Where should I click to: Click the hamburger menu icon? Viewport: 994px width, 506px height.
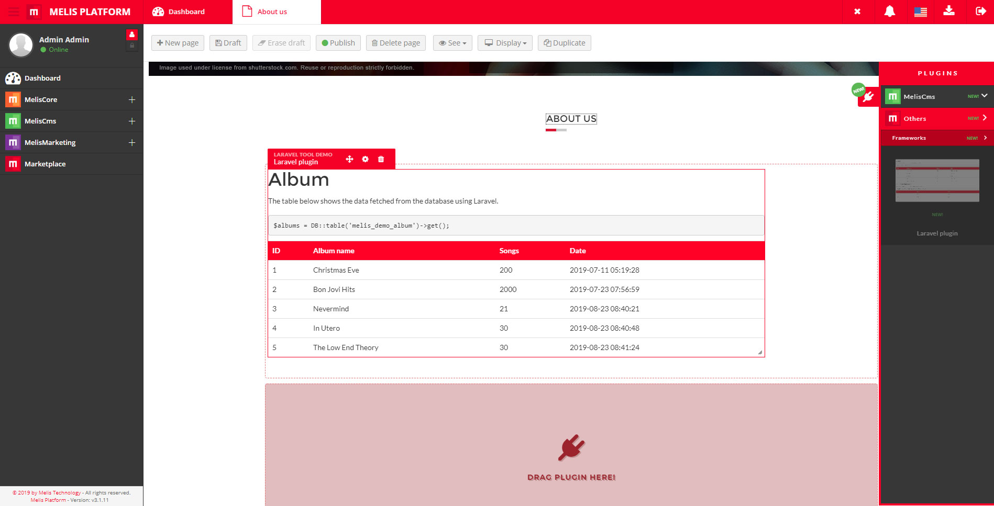[x=13, y=12]
